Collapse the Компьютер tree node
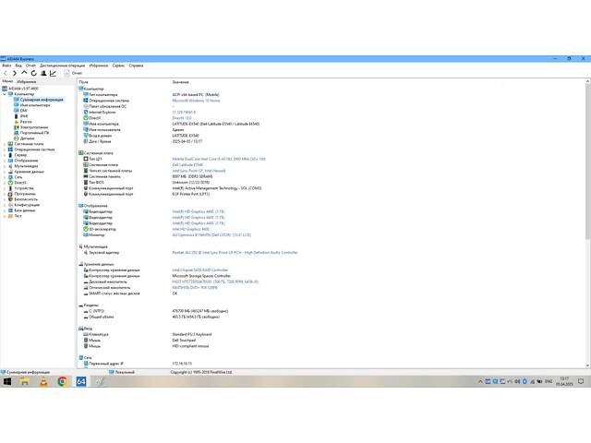The width and height of the screenshot is (591, 443). tap(5, 94)
